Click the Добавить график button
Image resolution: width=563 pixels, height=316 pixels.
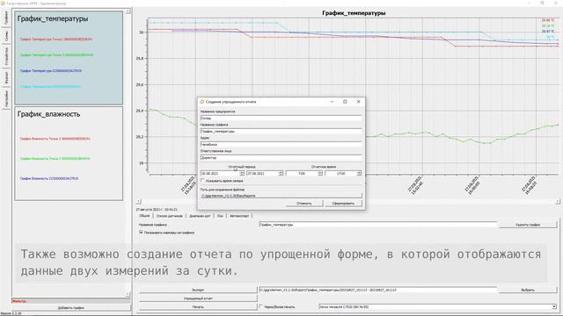[x=71, y=307]
